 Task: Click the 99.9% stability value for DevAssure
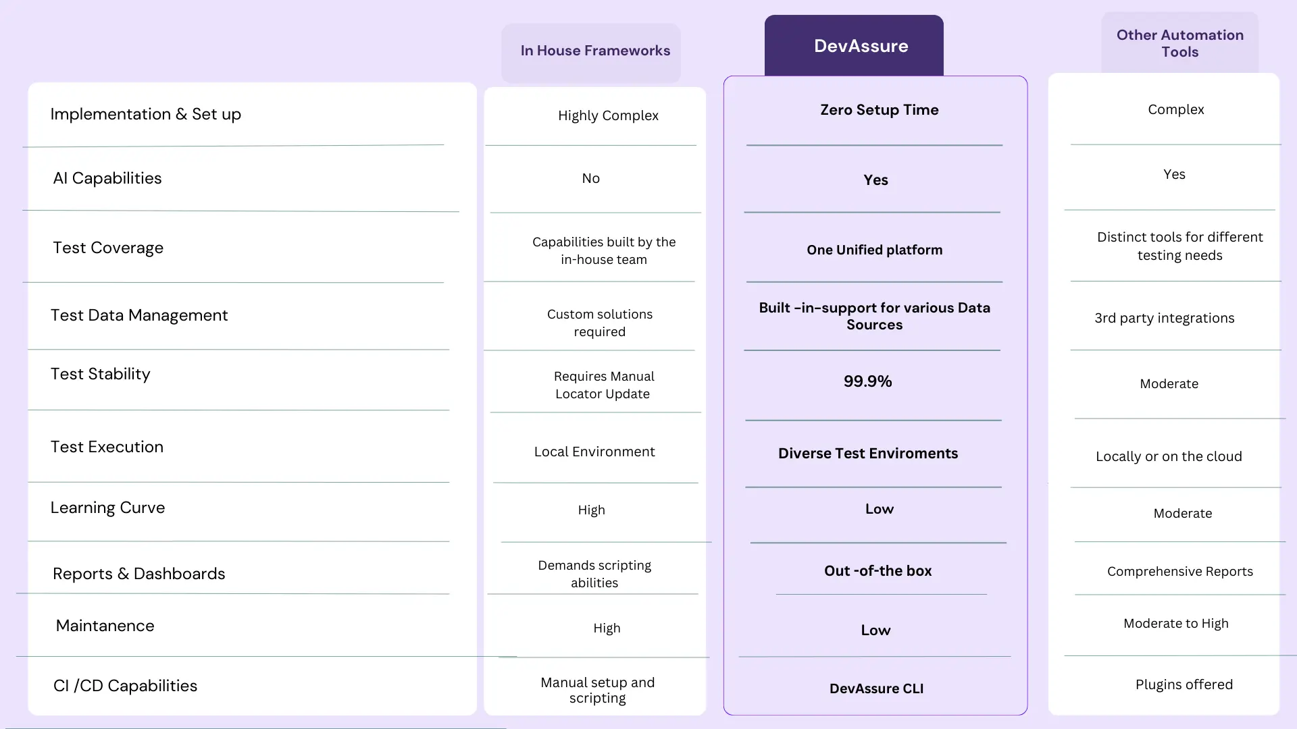point(867,381)
